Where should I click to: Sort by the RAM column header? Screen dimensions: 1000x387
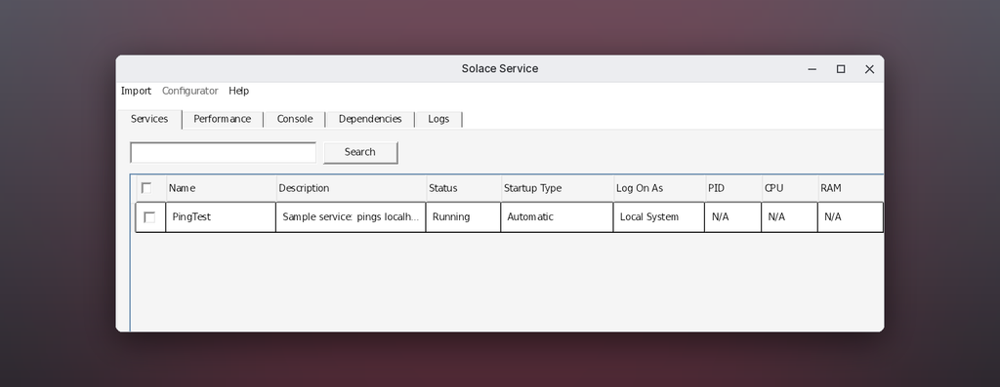pyautogui.click(x=851, y=188)
